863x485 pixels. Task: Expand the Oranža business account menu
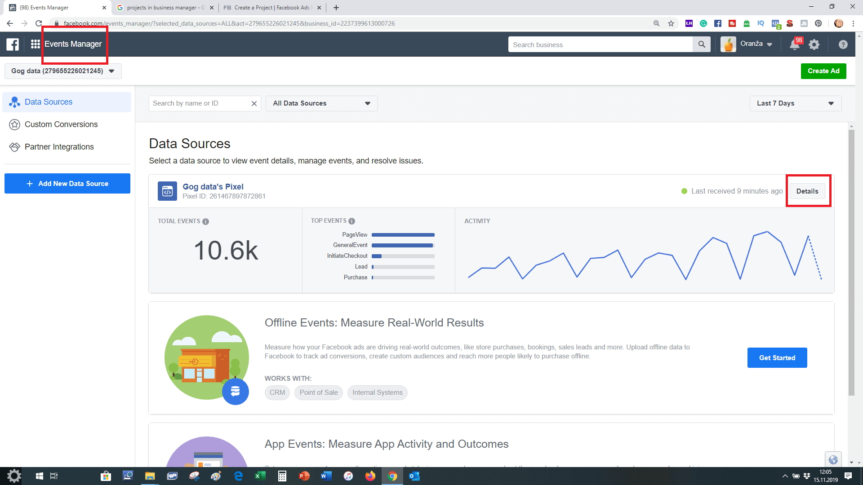pos(756,44)
